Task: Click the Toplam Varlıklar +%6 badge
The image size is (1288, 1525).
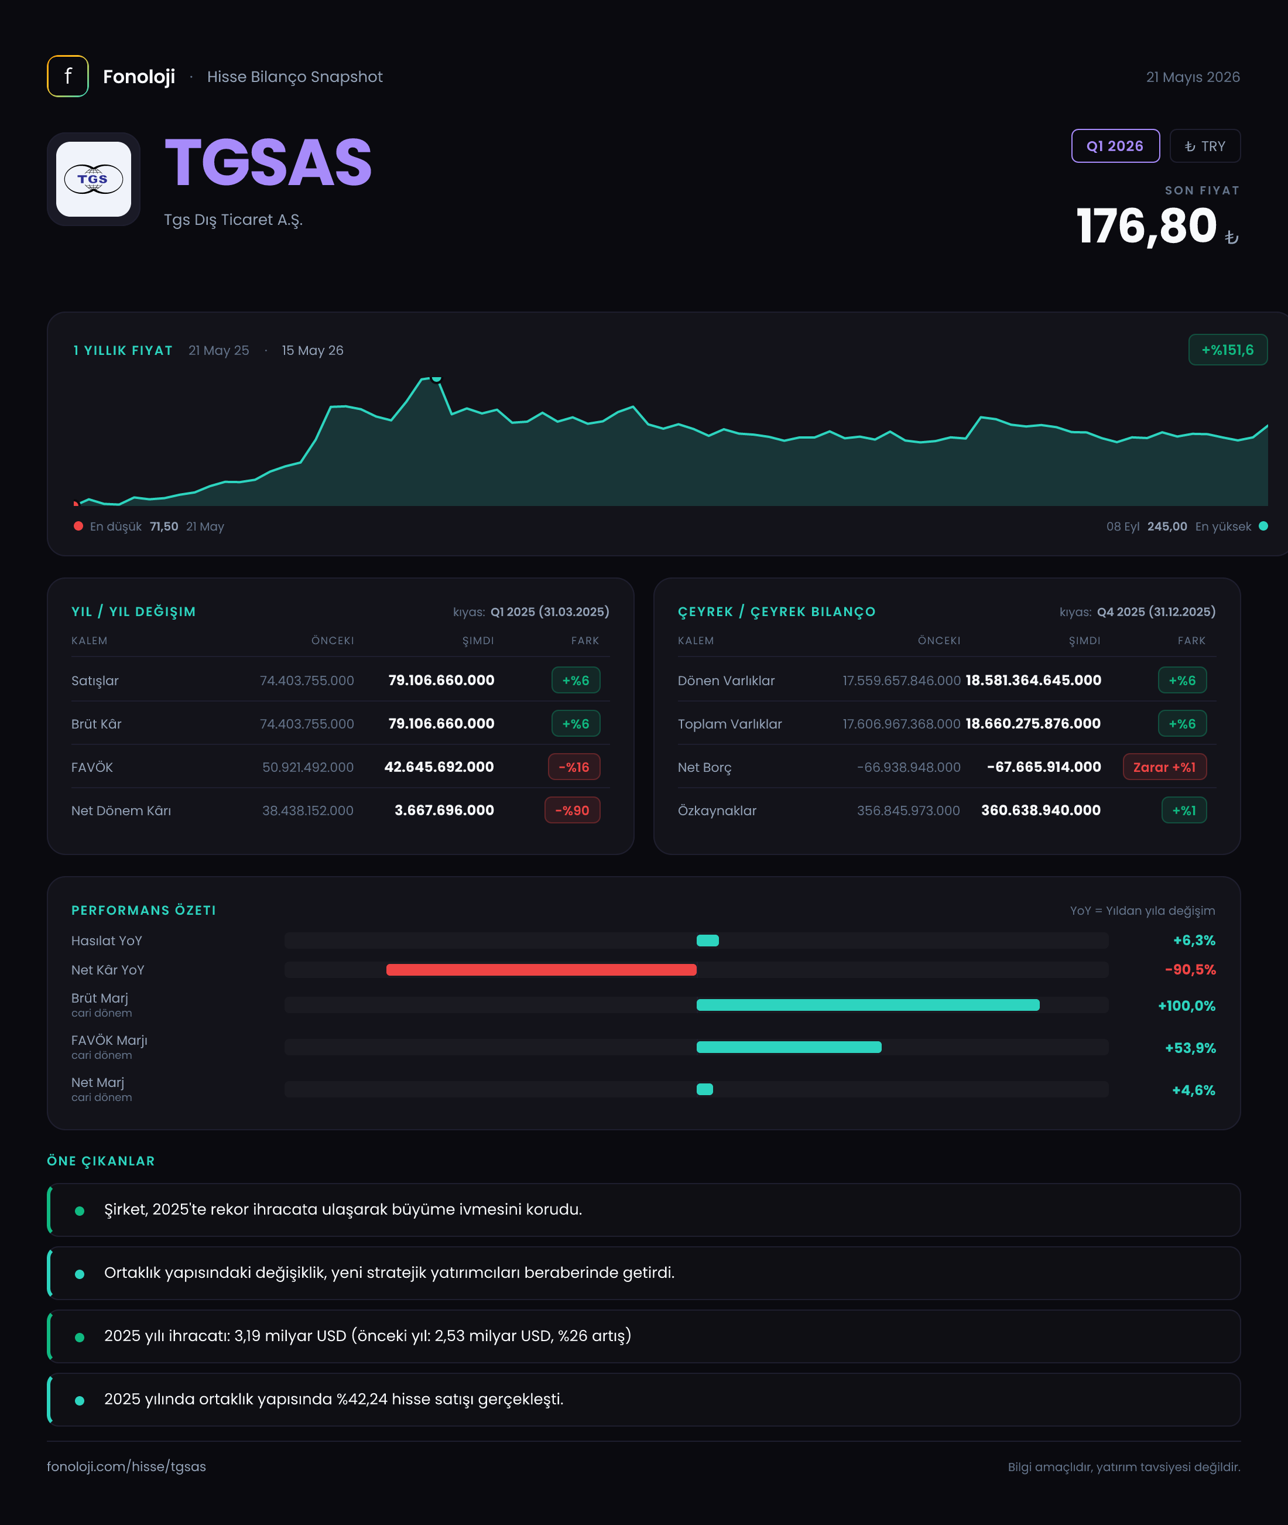Action: [x=1182, y=724]
